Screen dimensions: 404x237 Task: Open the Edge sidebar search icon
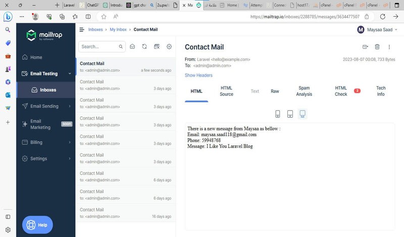click(8, 30)
